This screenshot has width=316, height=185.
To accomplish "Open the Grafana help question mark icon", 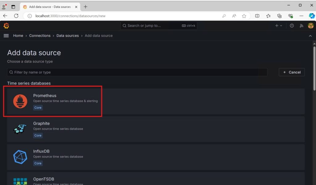I will [x=292, y=26].
